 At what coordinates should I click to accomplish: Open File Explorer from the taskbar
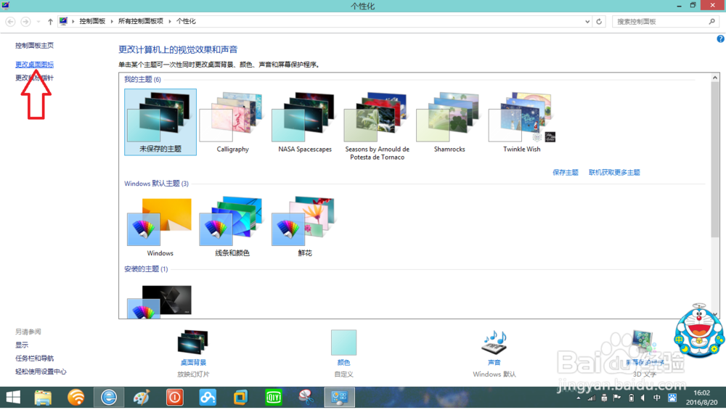point(43,398)
